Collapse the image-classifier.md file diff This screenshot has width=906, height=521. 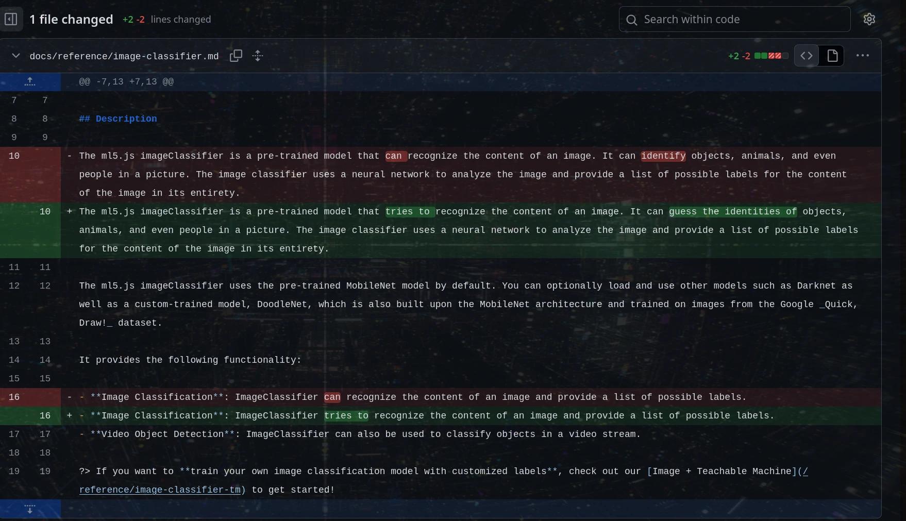16,56
